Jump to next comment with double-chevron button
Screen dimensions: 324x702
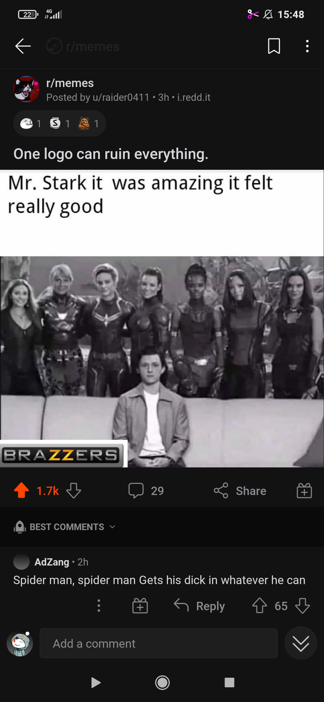pos(301,643)
